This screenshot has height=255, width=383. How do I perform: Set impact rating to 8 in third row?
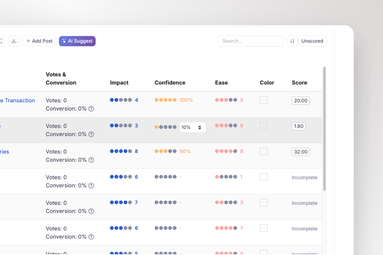125,151
